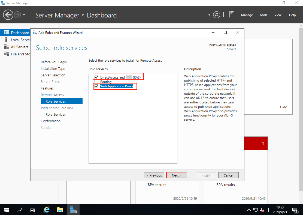Select the Web Application Proxy label

click(117, 86)
